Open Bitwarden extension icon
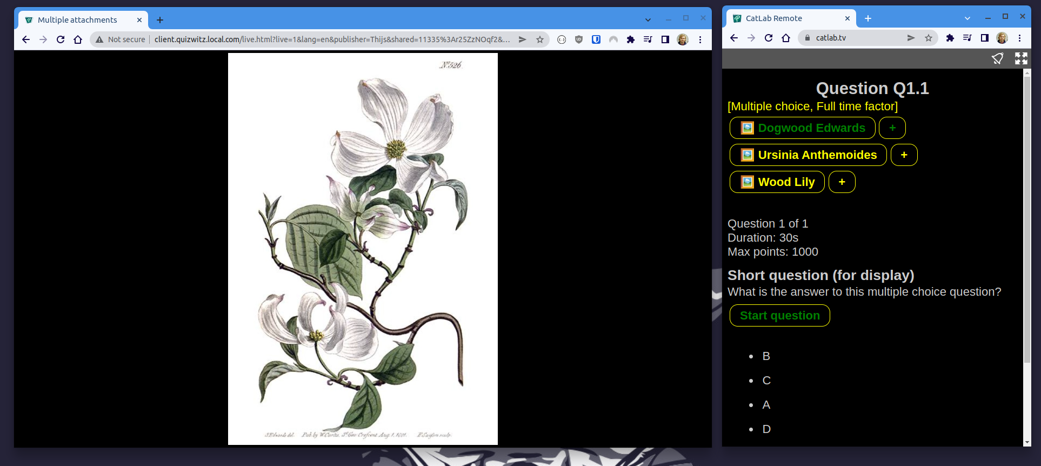1041x466 pixels. [596, 39]
